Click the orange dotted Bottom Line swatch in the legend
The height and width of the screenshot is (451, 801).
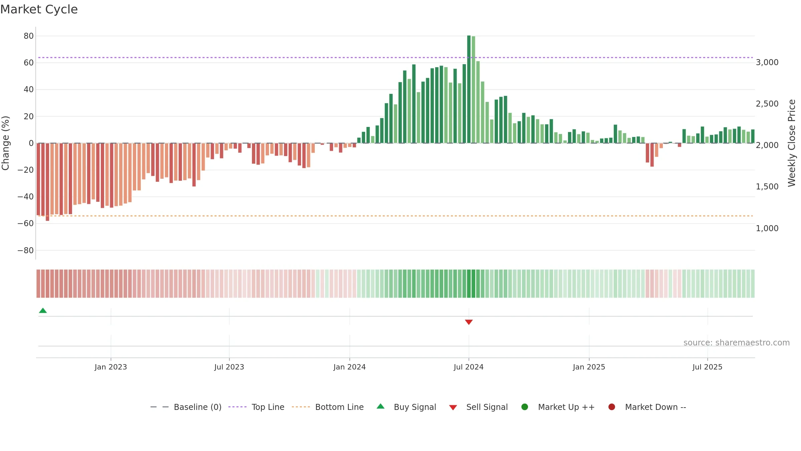coord(301,407)
